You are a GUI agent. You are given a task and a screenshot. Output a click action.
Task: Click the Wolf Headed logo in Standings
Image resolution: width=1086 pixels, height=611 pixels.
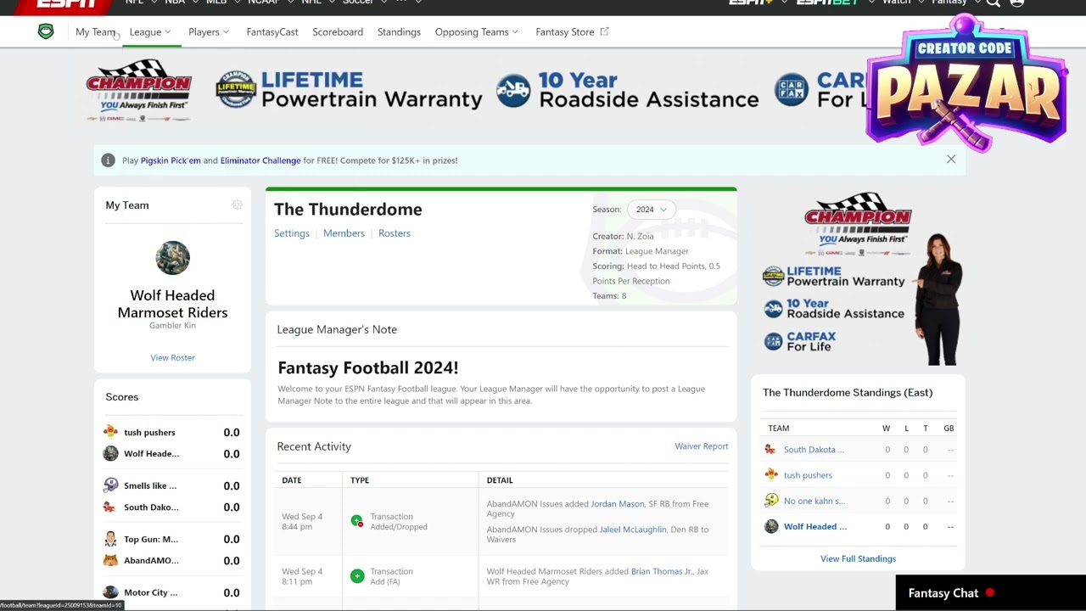771,526
